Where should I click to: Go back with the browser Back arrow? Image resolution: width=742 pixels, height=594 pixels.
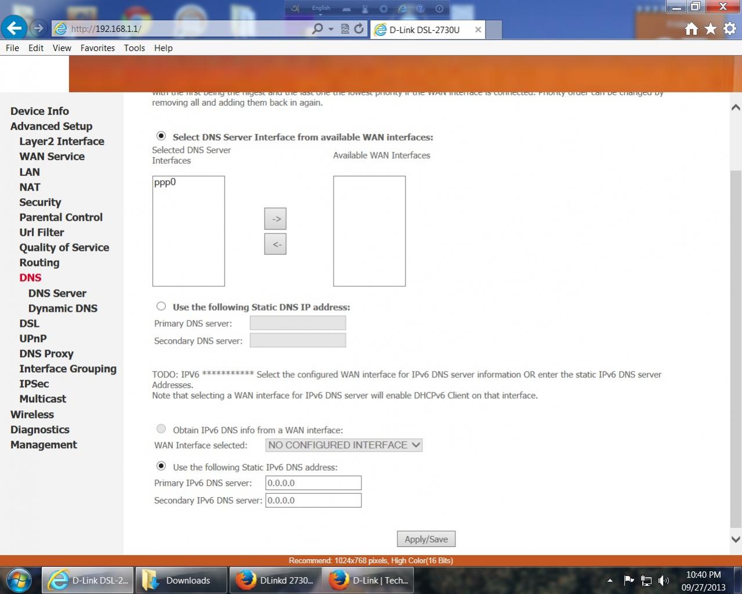point(13,28)
